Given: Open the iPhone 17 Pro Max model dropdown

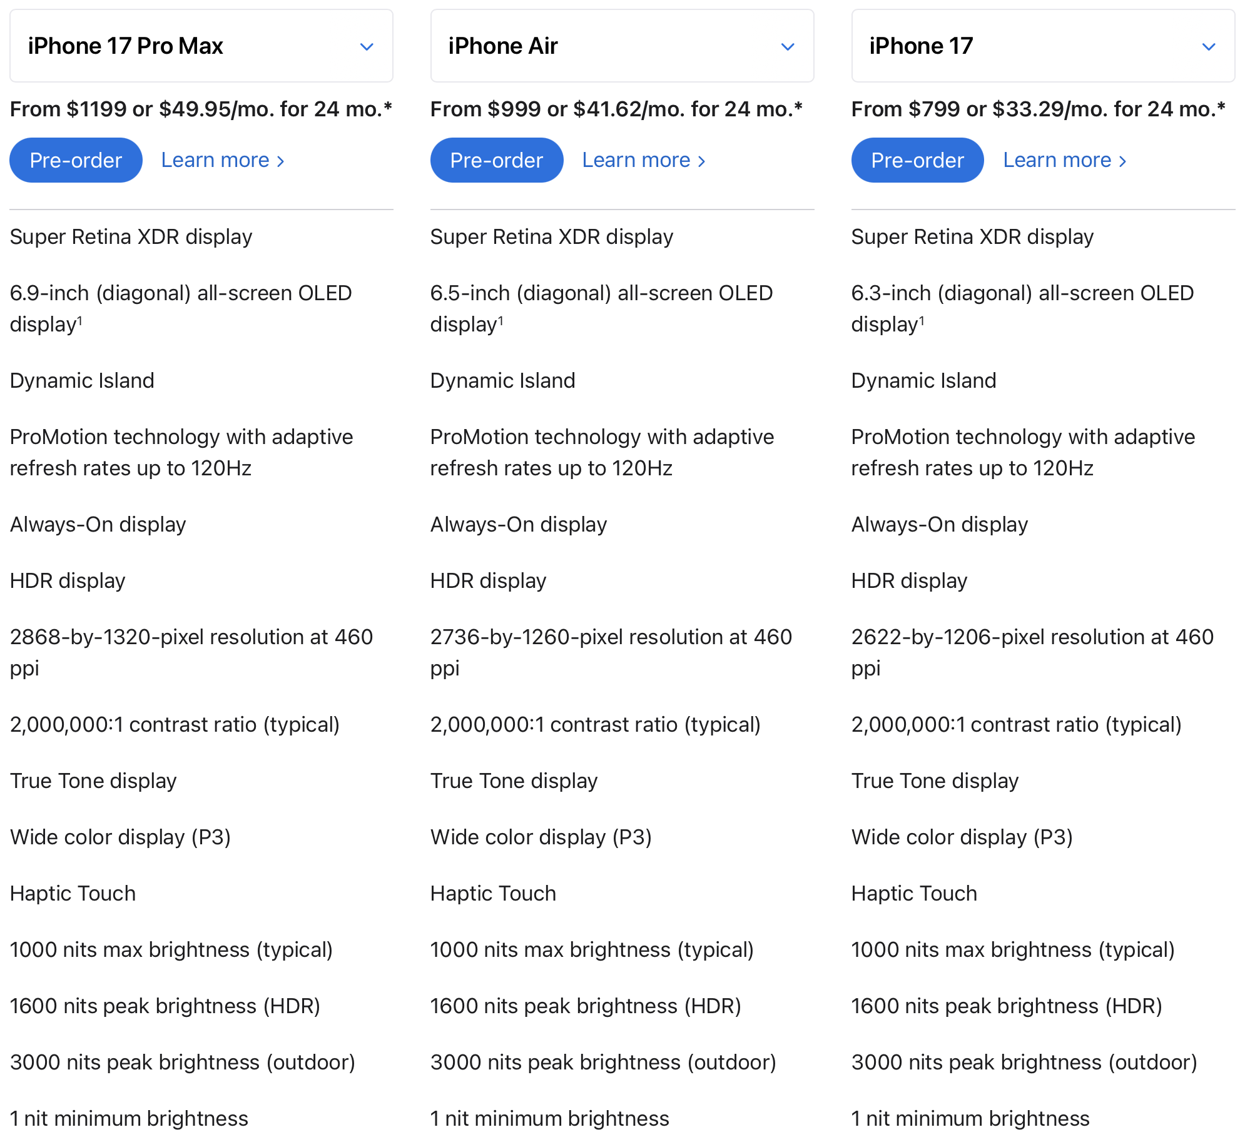Looking at the screenshot, I should [x=201, y=46].
